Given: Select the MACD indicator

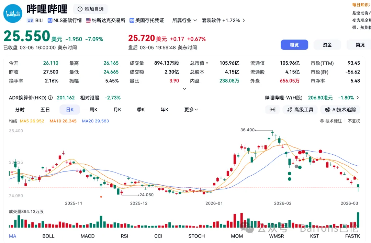Looking at the screenshot, I should point(88,236).
